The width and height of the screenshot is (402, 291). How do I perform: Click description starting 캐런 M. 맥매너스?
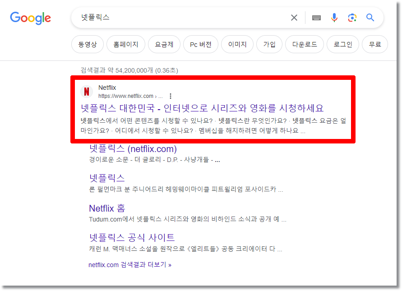click(x=185, y=249)
